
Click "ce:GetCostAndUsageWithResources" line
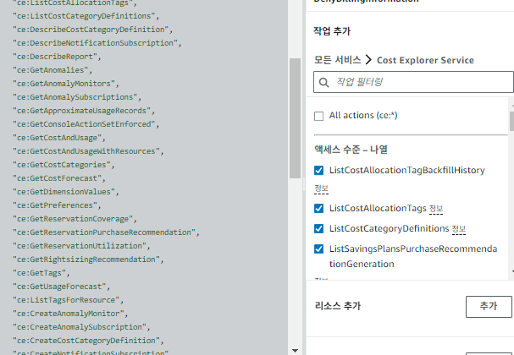(88, 151)
